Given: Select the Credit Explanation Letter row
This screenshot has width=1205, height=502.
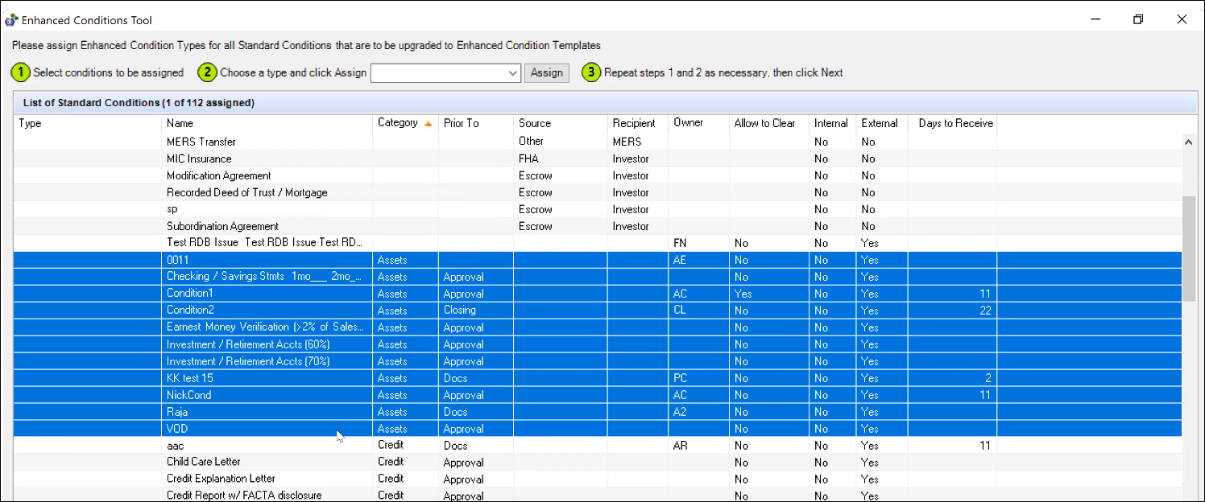Looking at the screenshot, I should [598, 479].
